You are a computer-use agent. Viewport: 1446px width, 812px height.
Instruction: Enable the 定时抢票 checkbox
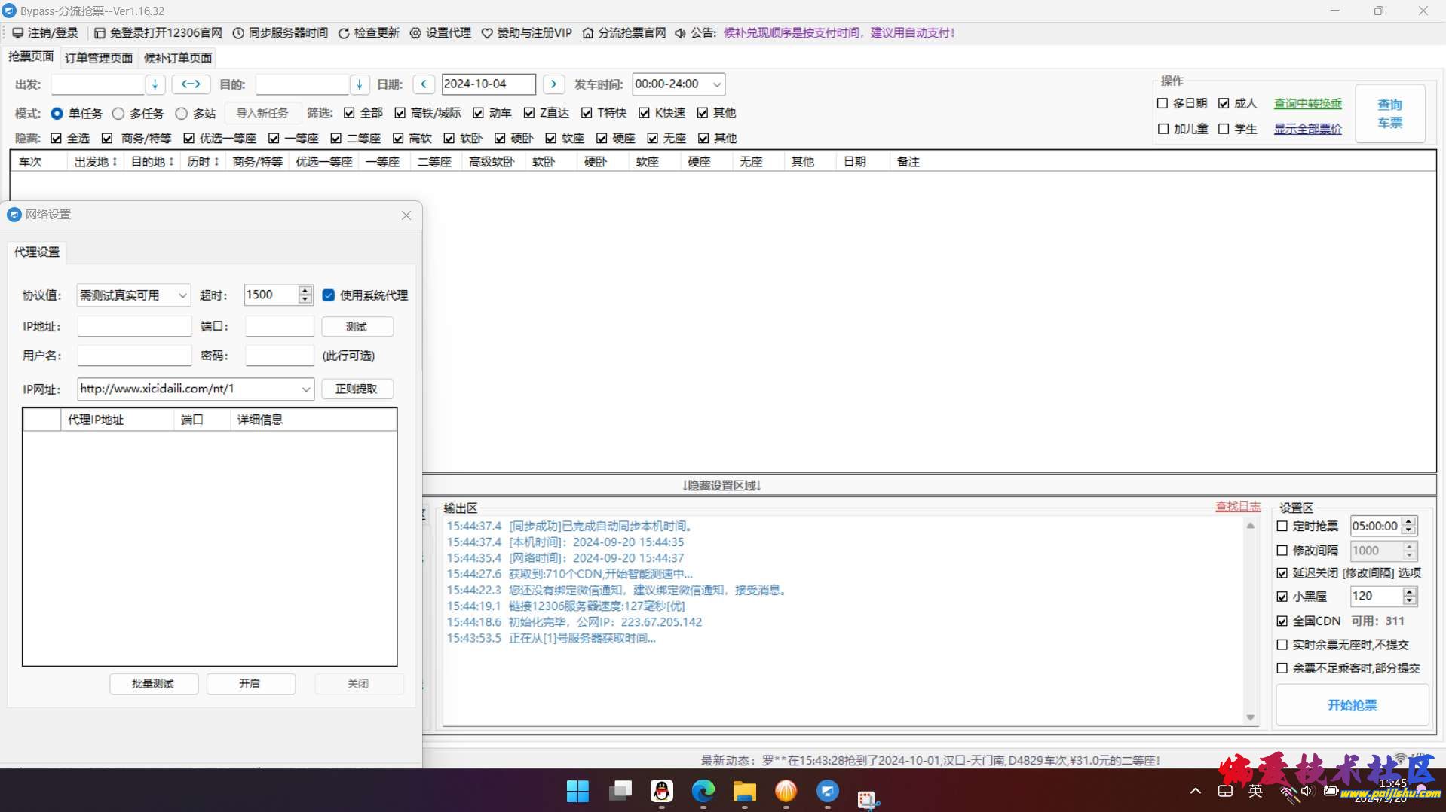[1282, 527]
